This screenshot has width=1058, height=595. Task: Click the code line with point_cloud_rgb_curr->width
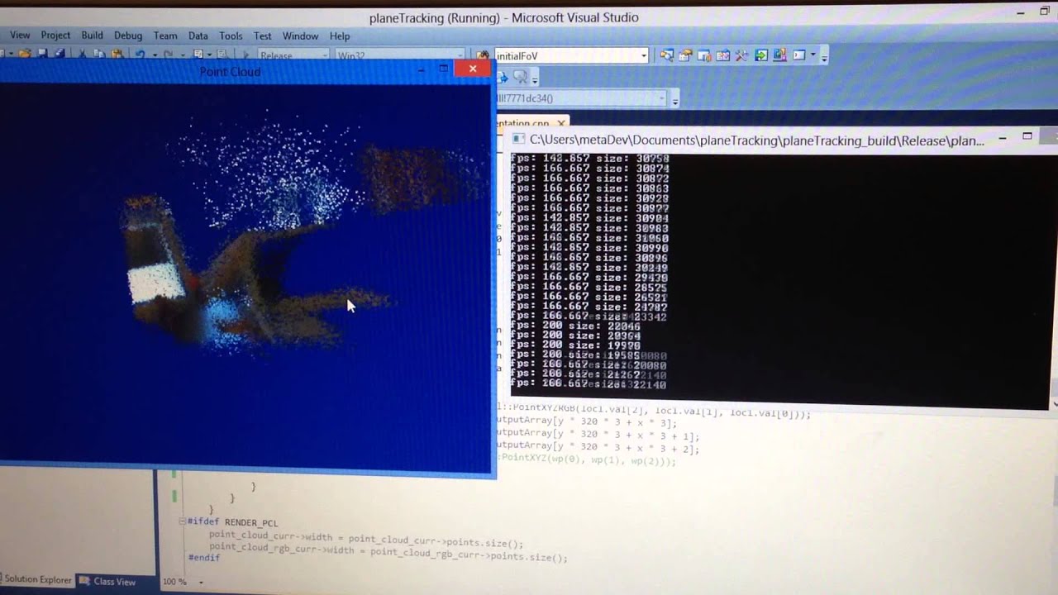388,554
